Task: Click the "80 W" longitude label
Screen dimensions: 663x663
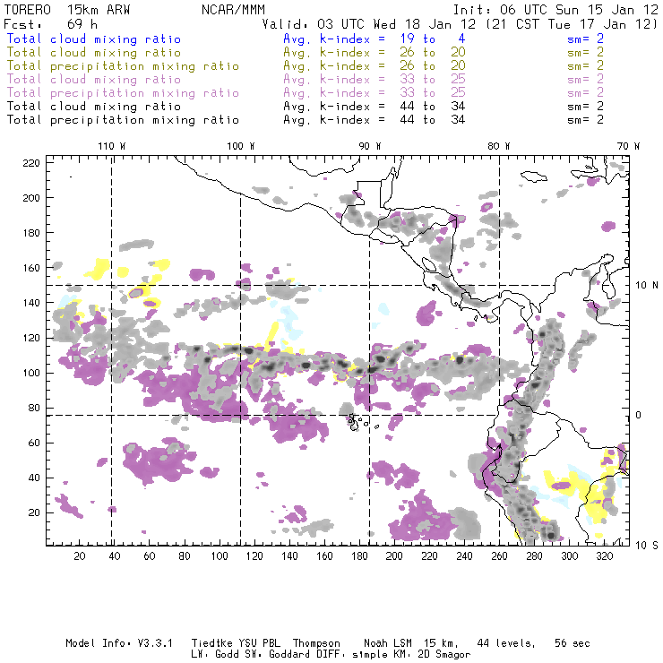Action: tap(498, 146)
